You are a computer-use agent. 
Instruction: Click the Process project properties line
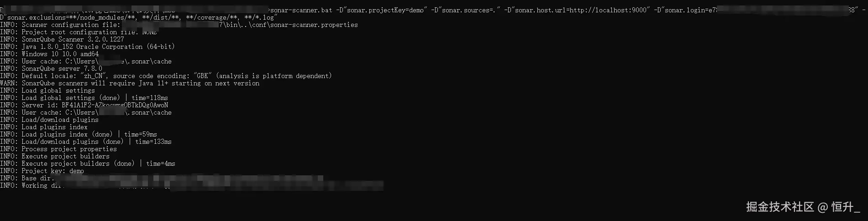click(58, 149)
